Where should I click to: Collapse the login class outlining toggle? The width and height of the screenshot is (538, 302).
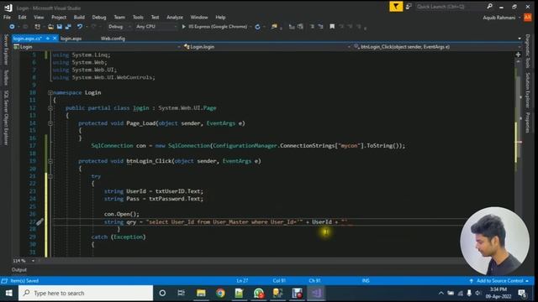click(50, 108)
